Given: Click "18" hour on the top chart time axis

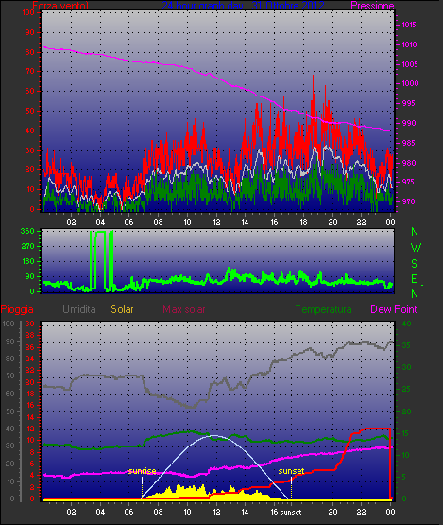Looking at the screenshot, I should (x=303, y=222).
